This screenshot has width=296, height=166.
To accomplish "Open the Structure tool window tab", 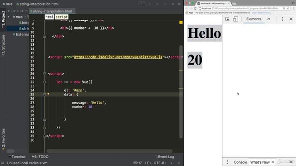I will click(3, 46).
